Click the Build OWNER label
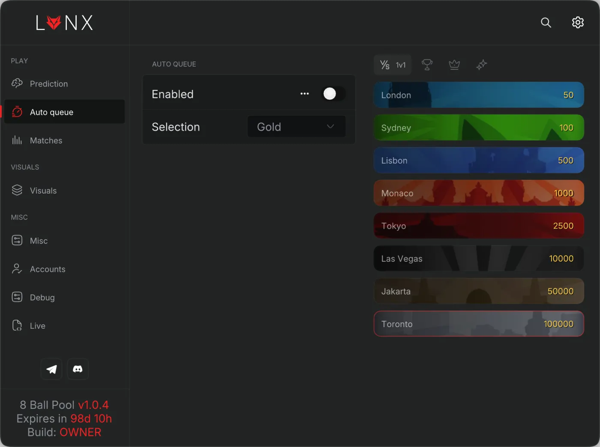 pos(64,432)
